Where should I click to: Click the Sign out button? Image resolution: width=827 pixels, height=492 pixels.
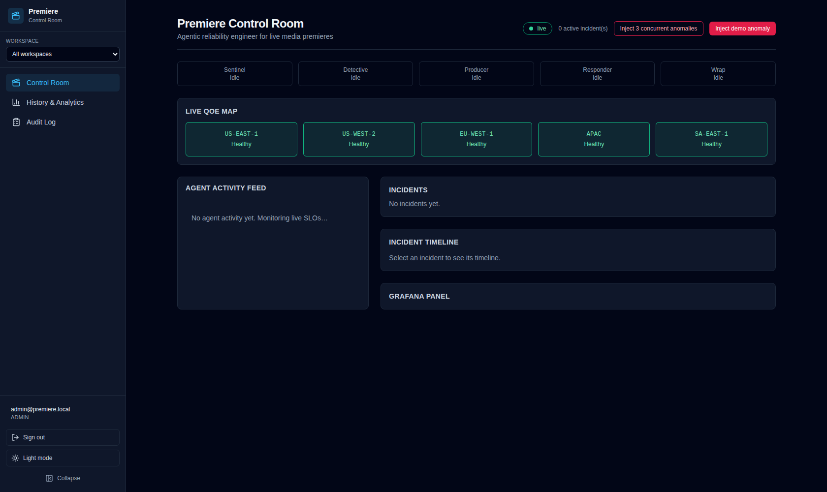pyautogui.click(x=63, y=437)
